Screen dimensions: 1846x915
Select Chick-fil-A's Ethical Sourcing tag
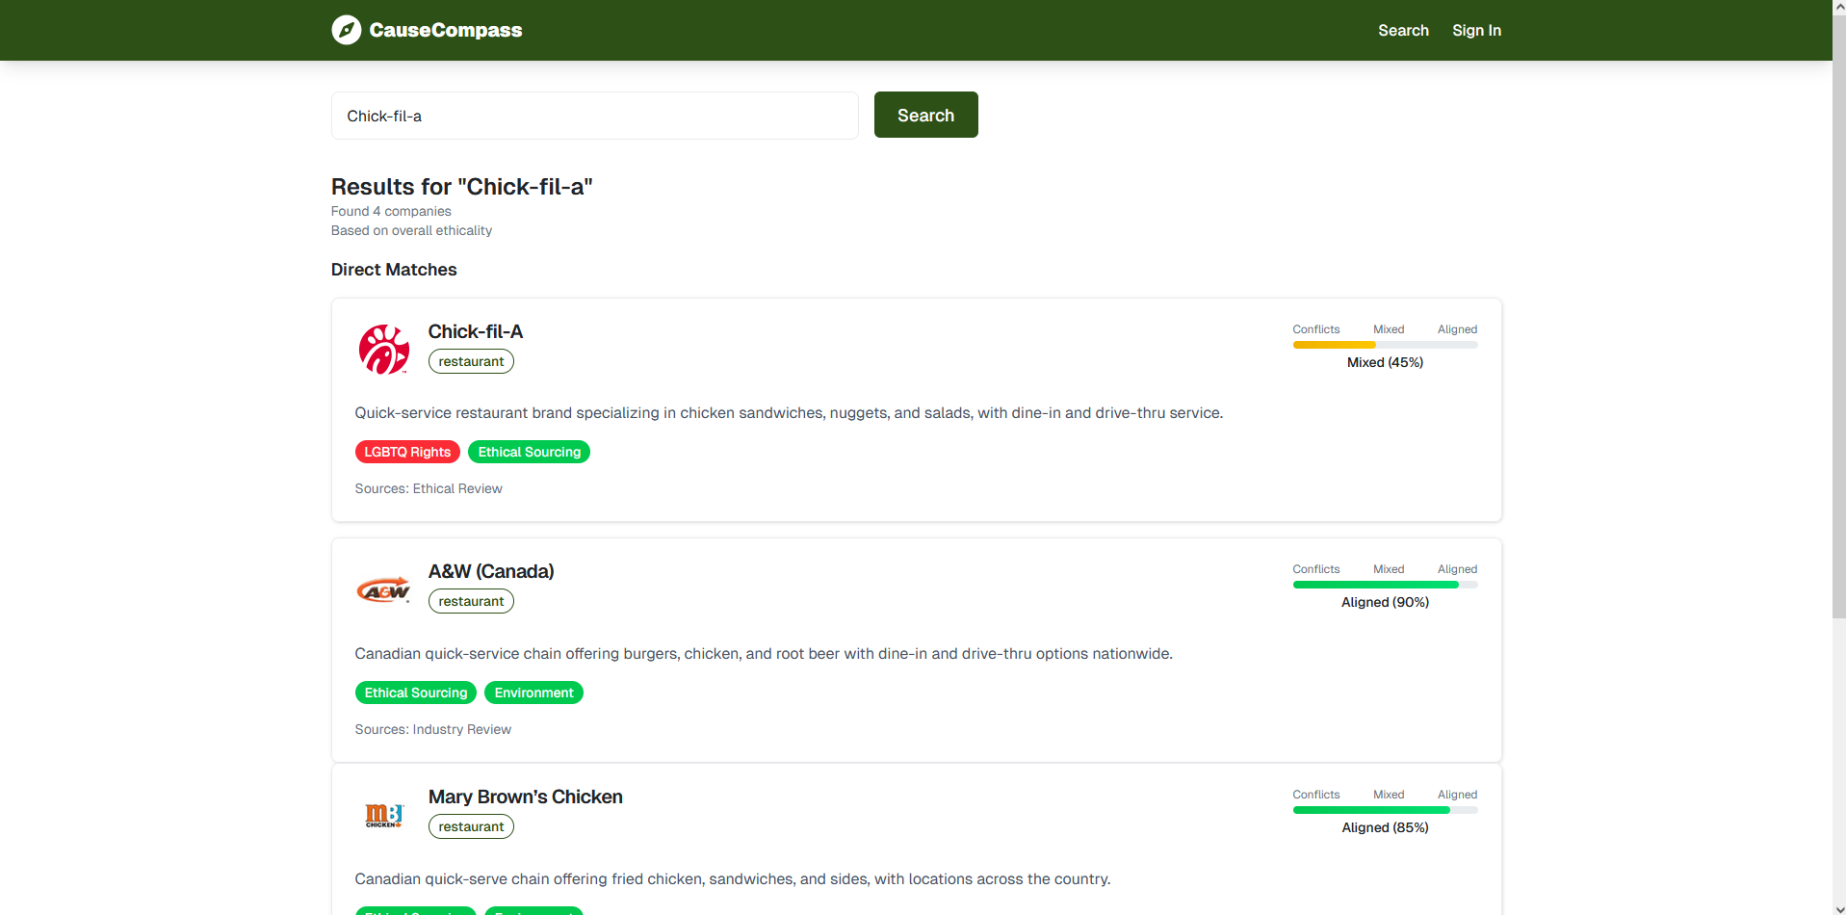pos(529,452)
